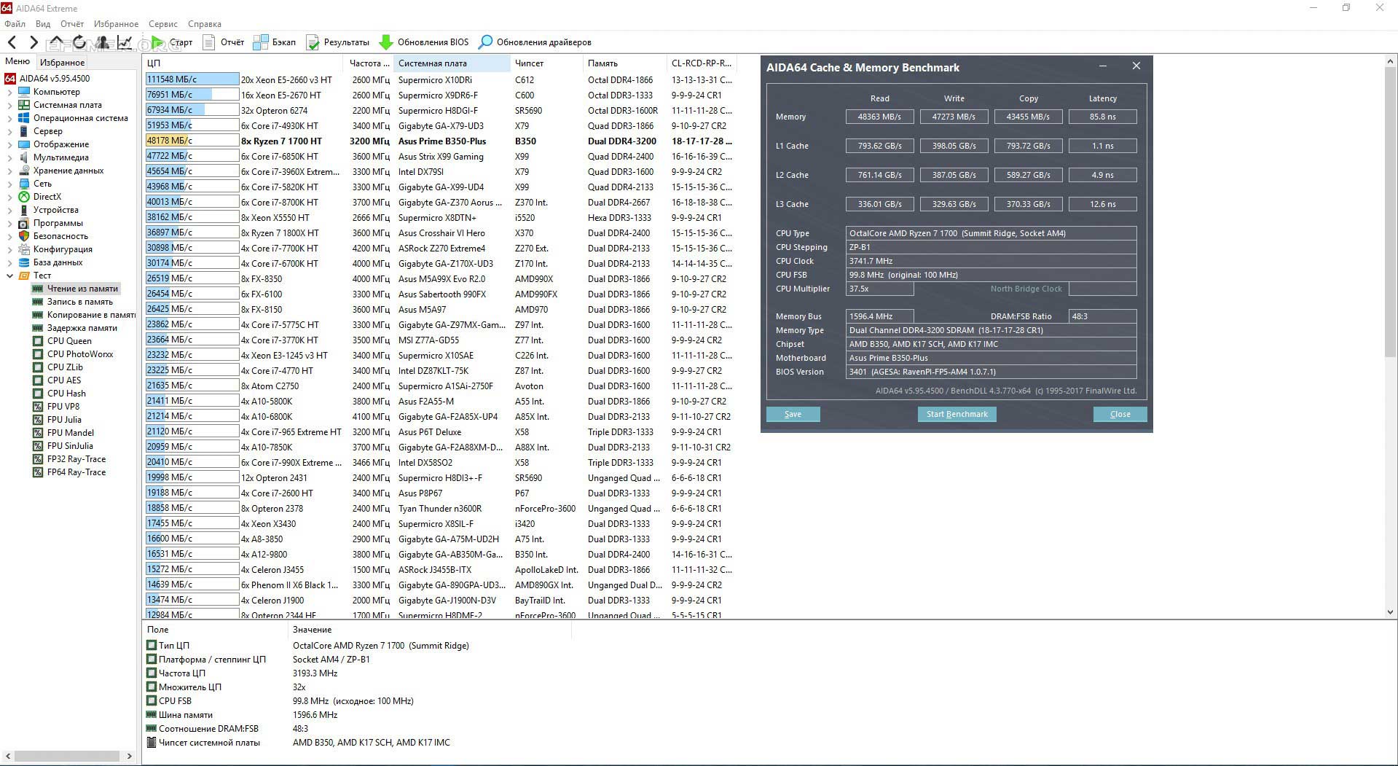Image resolution: width=1398 pixels, height=766 pixels.
Task: Start the benchmark with the green Старт button
Action: pyautogui.click(x=172, y=42)
